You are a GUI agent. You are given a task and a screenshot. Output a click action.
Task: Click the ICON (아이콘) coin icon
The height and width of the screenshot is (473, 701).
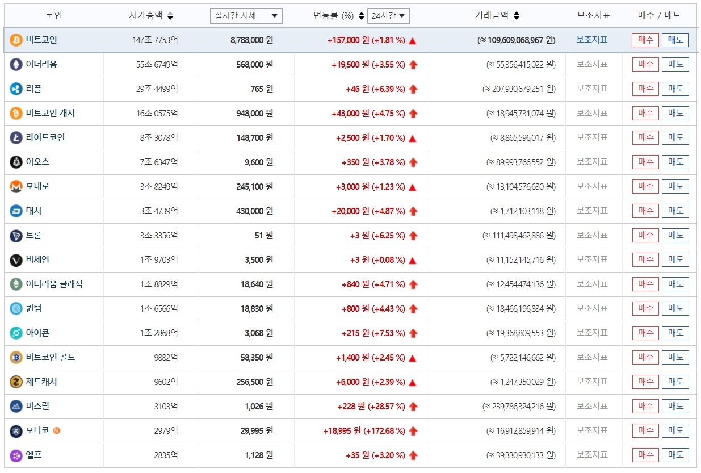coord(16,333)
